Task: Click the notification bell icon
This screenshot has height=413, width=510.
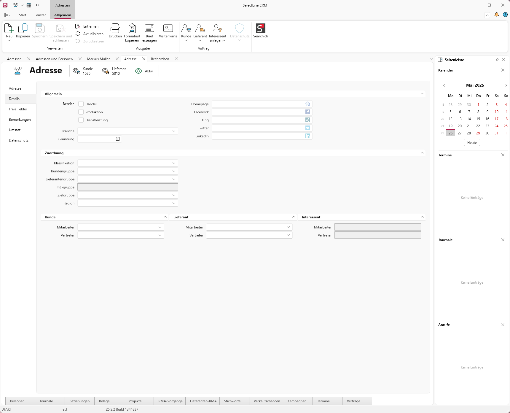Action: [x=497, y=15]
